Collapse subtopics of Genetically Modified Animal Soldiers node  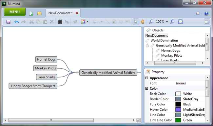point(78,73)
